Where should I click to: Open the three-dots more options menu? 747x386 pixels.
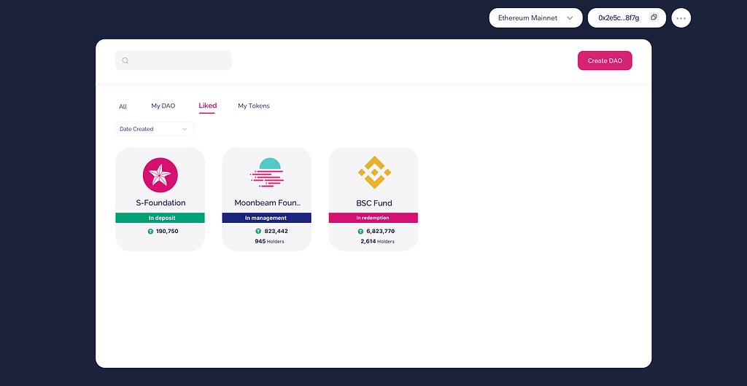click(x=681, y=18)
